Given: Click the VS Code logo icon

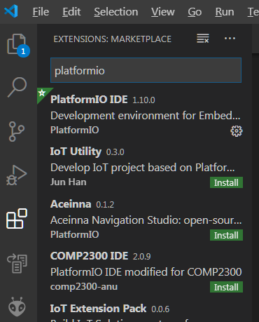Looking at the screenshot, I should point(11,11).
